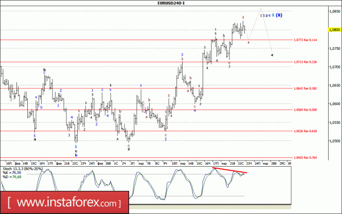
Task: Select the 1,0773 Ret 0,114 level label
Action: (x=305, y=40)
